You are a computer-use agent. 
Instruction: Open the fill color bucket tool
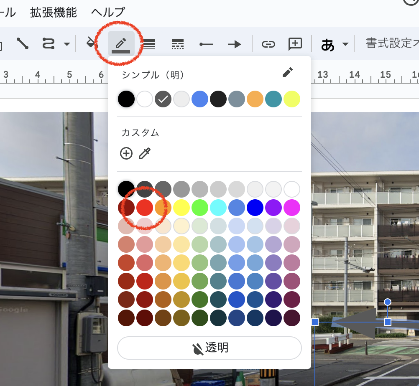coord(91,43)
